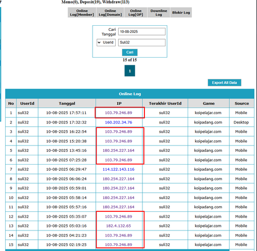
Task: Open IP link 114.122.143.116
Action: [x=119, y=169]
